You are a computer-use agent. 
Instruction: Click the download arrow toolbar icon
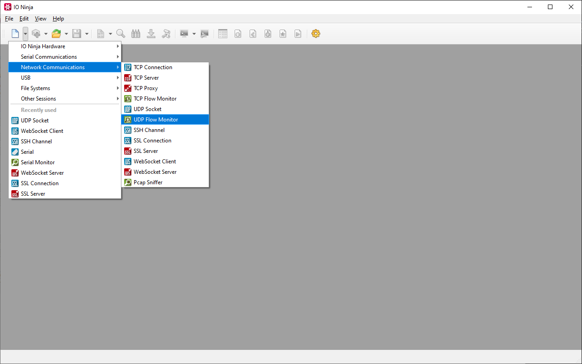pyautogui.click(x=151, y=34)
